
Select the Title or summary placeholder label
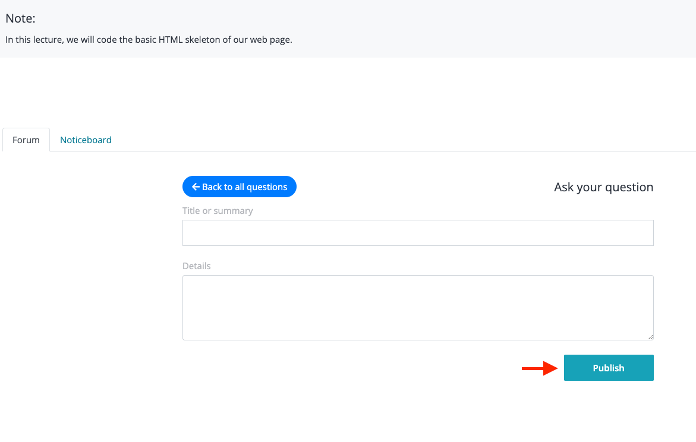coord(217,210)
